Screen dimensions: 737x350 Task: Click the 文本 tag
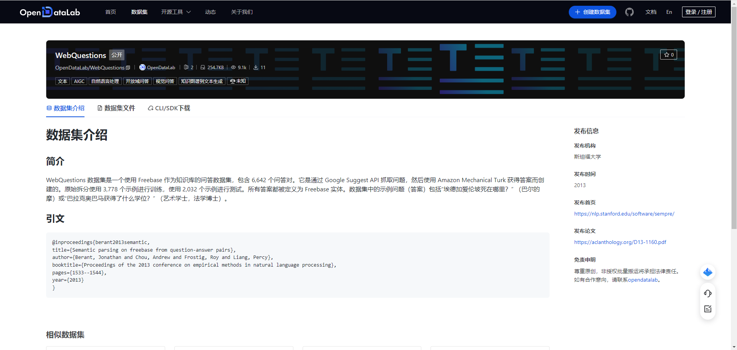coord(63,81)
